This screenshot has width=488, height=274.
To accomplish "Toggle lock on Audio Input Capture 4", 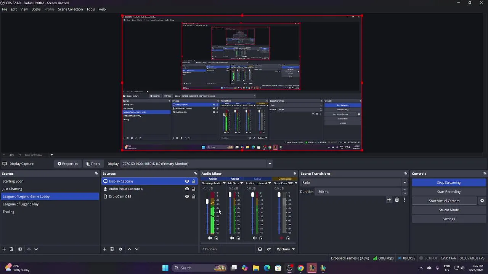I will coord(194,189).
